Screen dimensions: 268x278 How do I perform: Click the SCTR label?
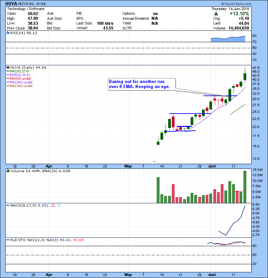[127, 28]
